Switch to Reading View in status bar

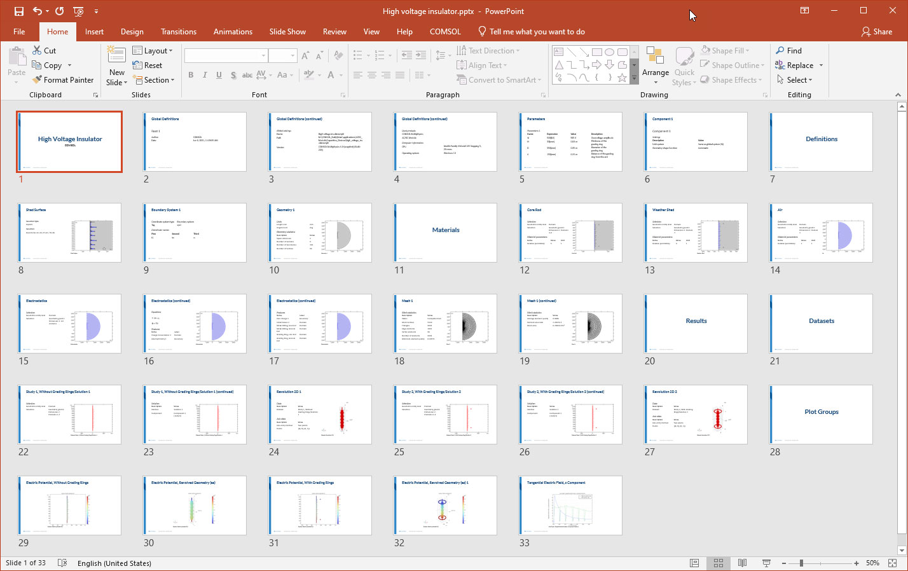point(742,563)
